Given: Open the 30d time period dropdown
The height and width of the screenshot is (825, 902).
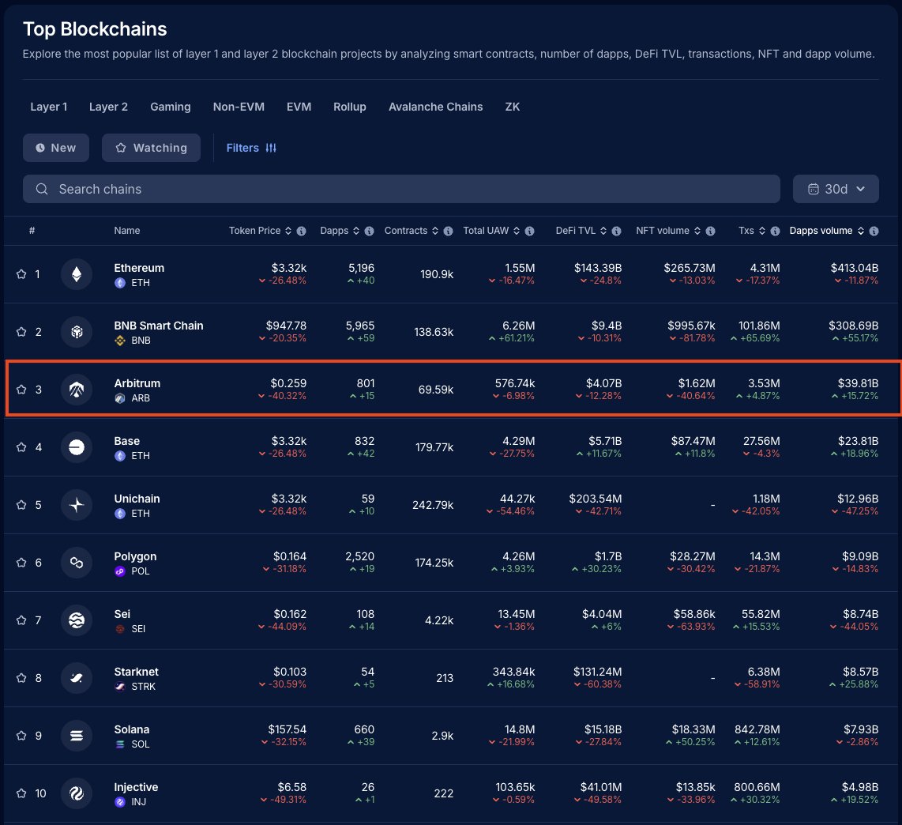Looking at the screenshot, I should (x=836, y=189).
